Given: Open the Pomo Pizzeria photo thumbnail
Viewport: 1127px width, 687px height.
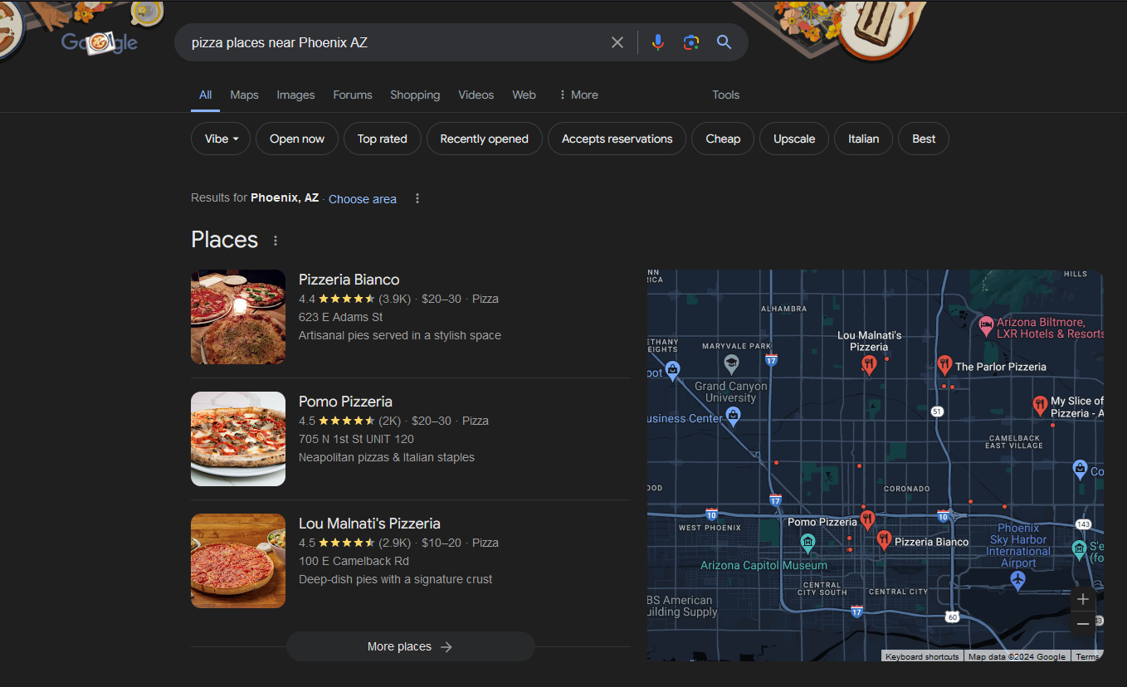Looking at the screenshot, I should pyautogui.click(x=238, y=439).
